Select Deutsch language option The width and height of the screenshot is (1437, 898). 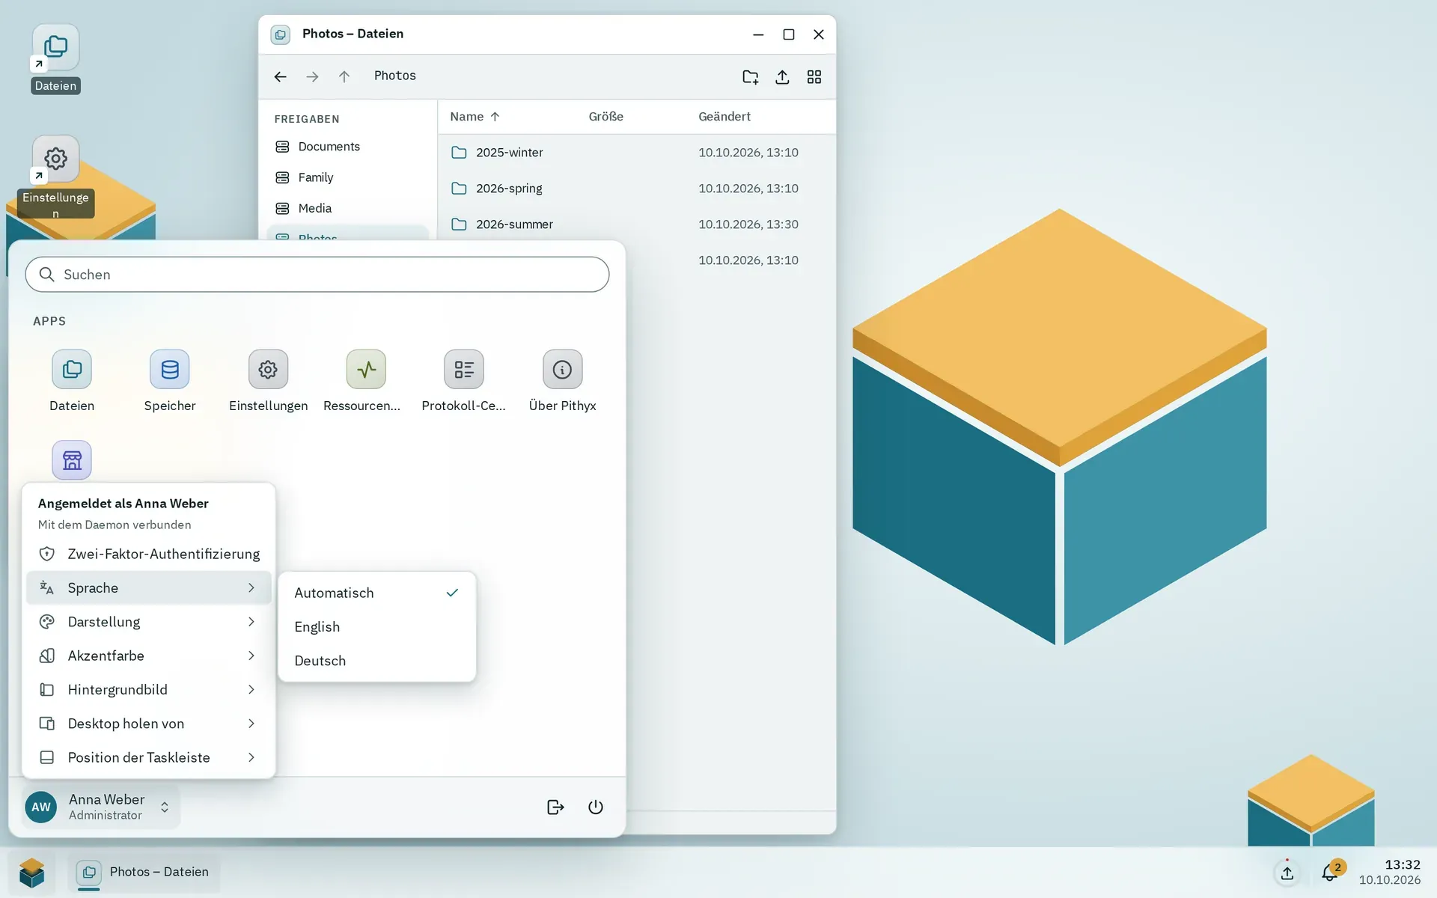coord(376,661)
